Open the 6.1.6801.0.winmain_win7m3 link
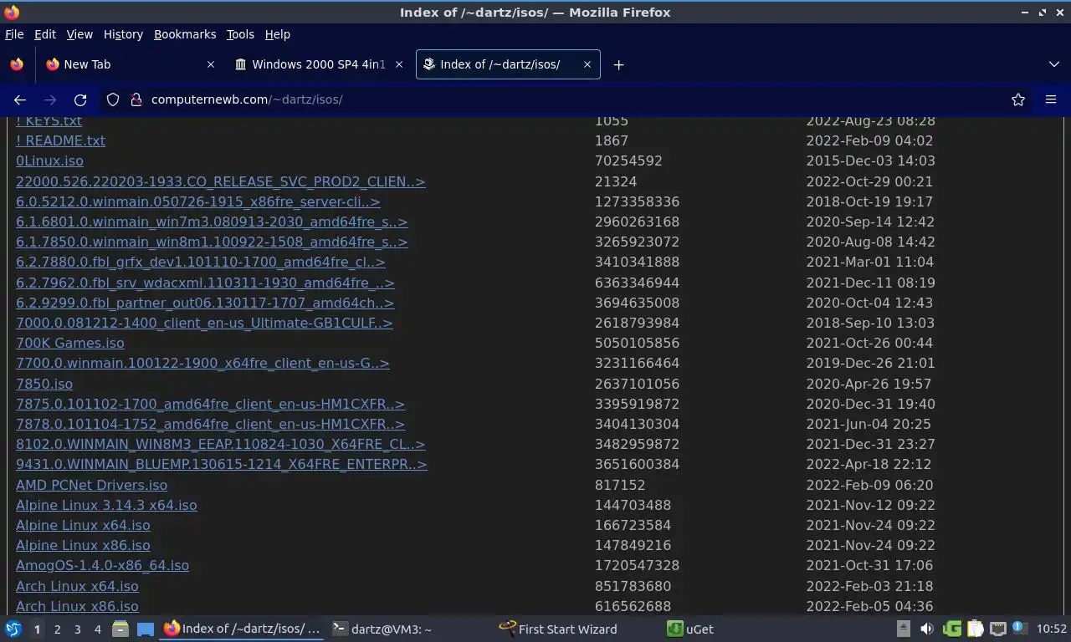Screen dimensions: 1071x642 click(212, 222)
